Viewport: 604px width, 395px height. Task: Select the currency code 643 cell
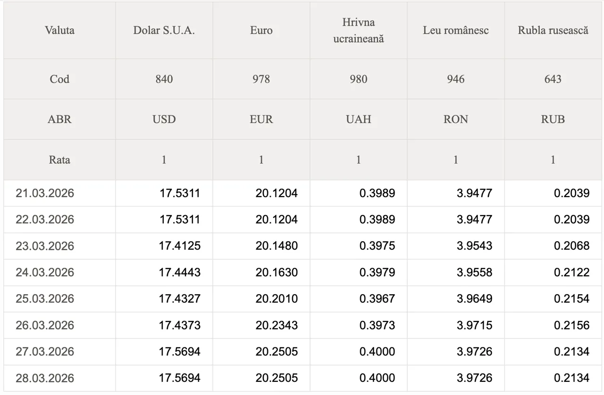point(553,79)
